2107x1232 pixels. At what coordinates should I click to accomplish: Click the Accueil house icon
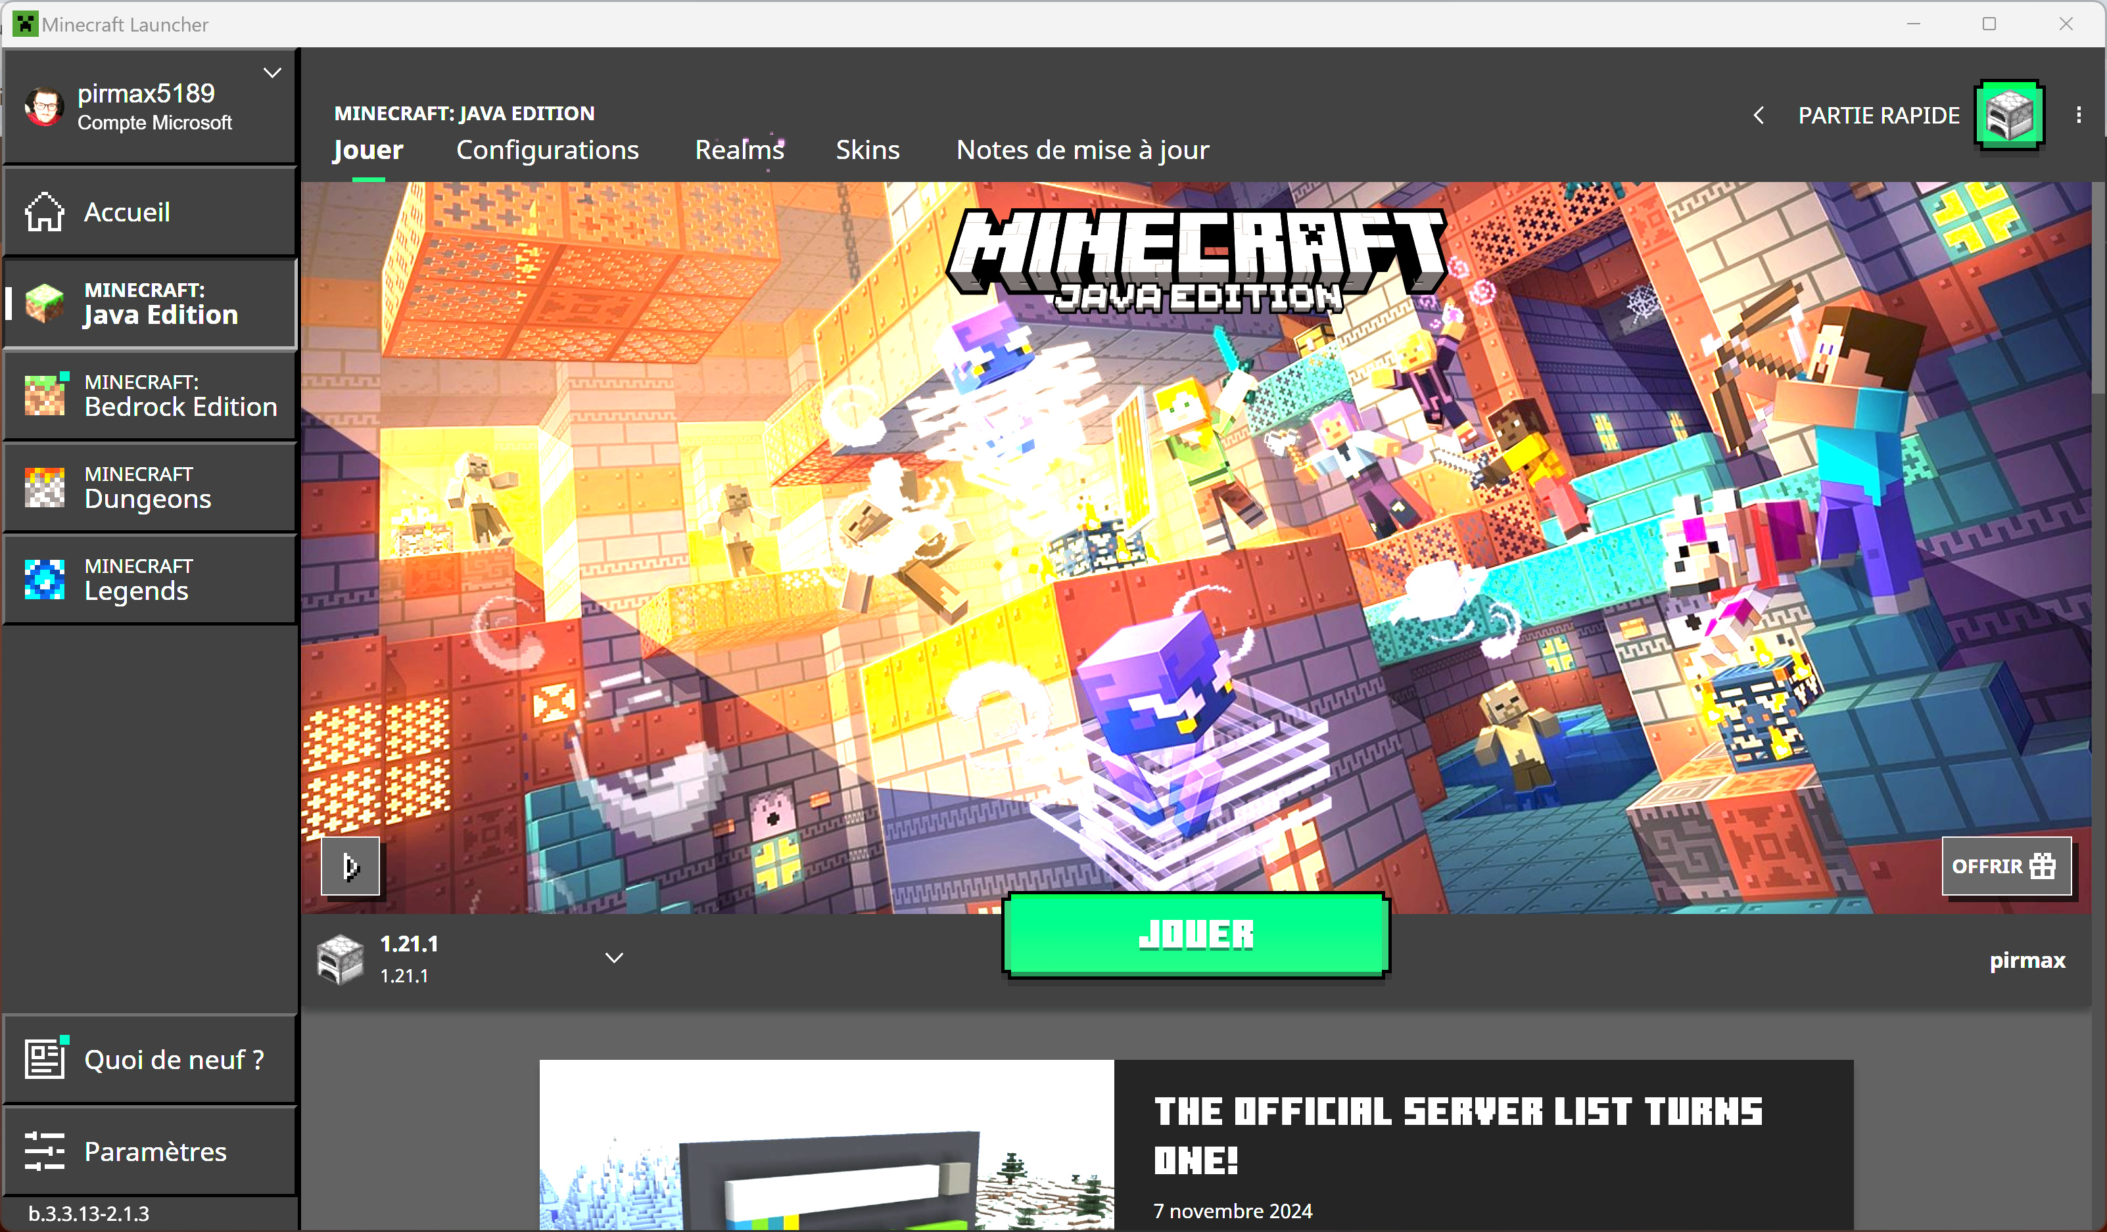pos(44,212)
